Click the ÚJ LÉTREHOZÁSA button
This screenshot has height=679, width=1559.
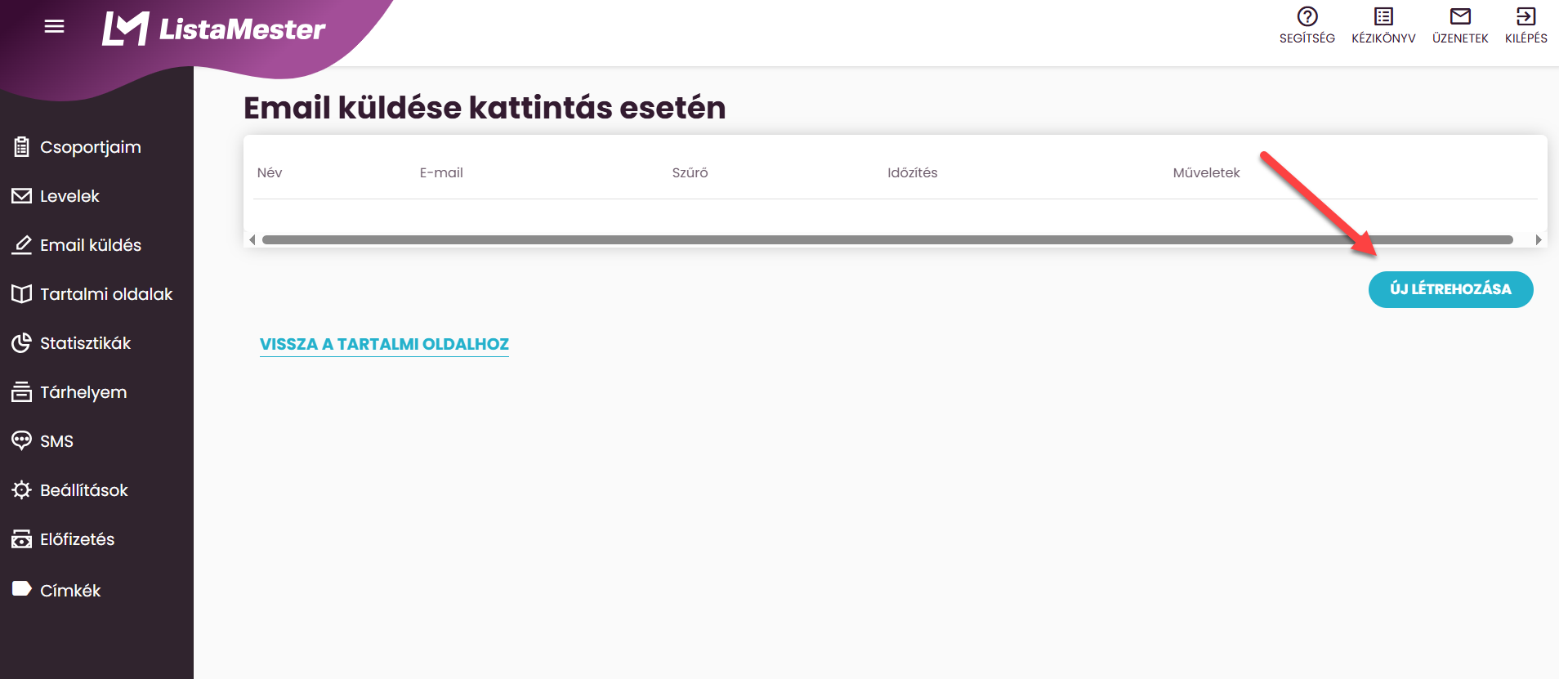(x=1450, y=289)
